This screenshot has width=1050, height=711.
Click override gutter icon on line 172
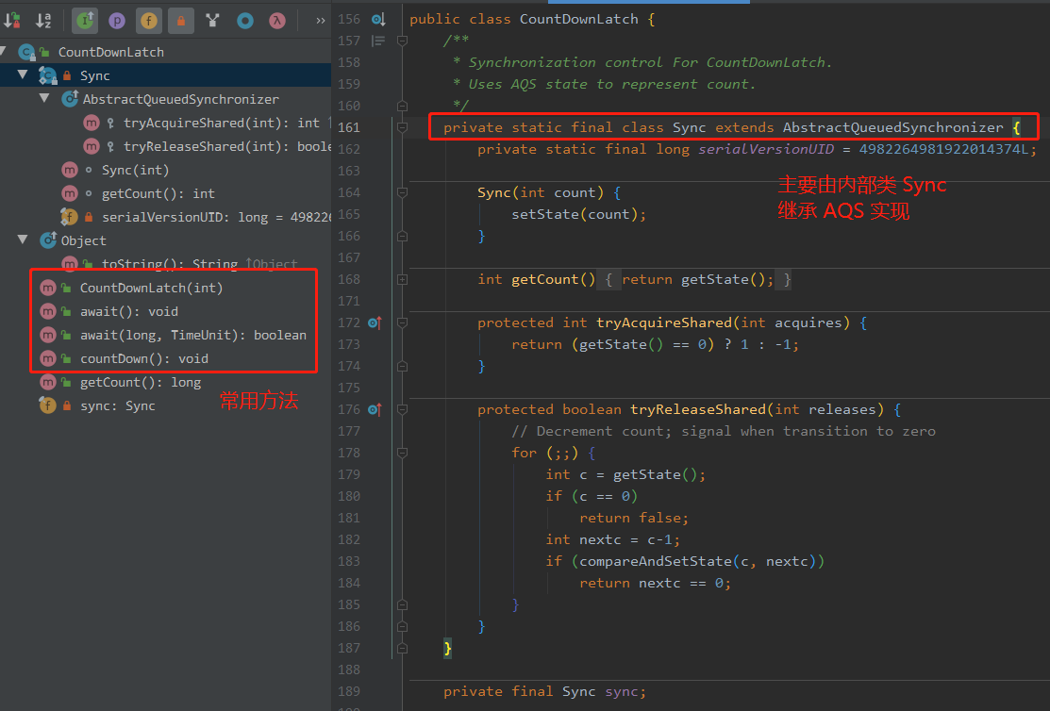375,322
